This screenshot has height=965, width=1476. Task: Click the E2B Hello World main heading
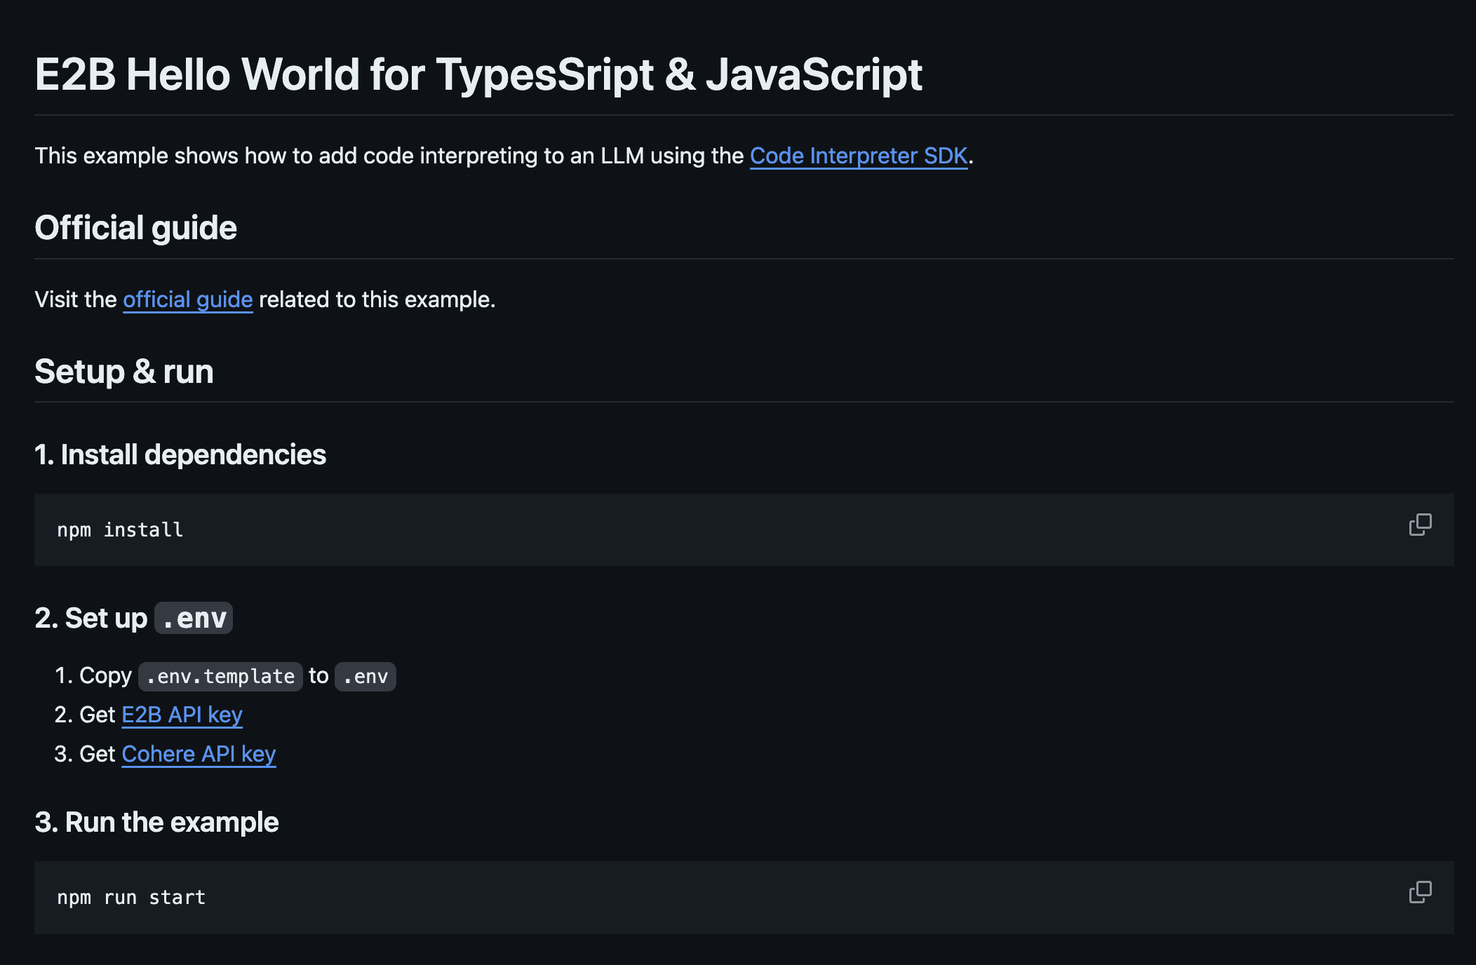(478, 74)
